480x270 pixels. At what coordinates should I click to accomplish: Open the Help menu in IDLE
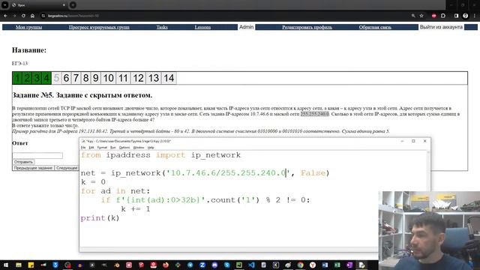[x=151, y=148]
